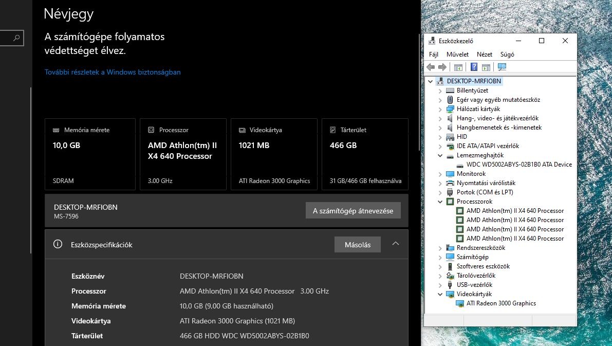This screenshot has width=612, height=346.
Task: Click the Tárterület 466 GB card
Action: tap(365, 154)
